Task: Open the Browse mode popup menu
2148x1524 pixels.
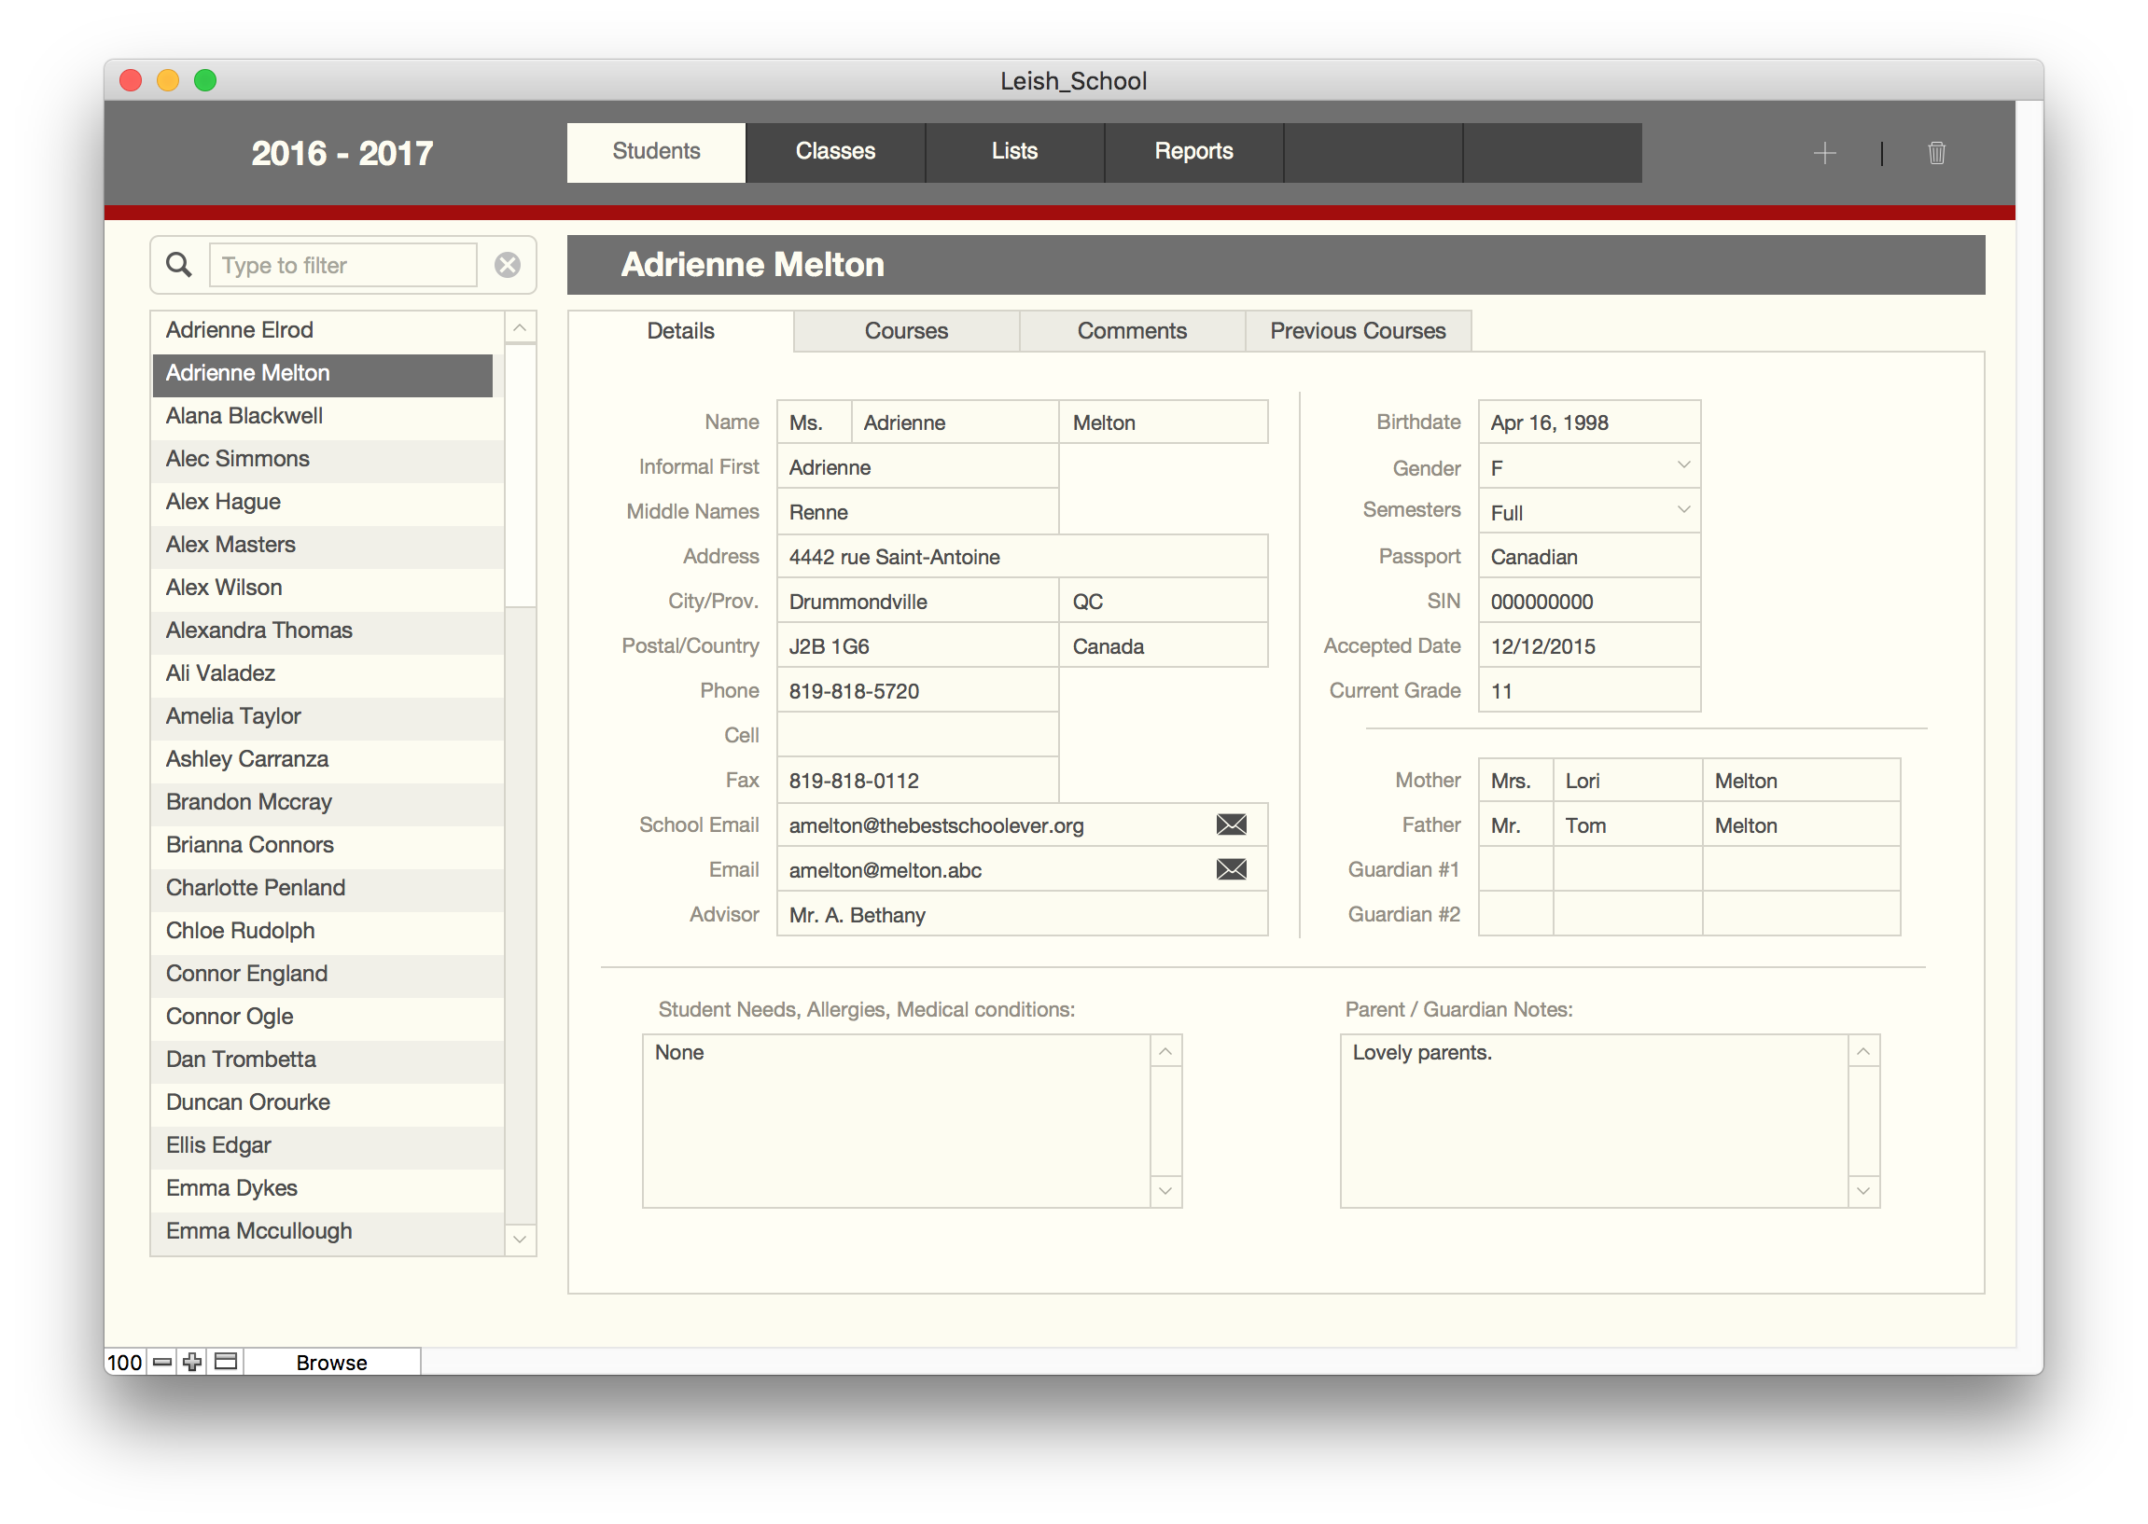Action: coord(331,1362)
